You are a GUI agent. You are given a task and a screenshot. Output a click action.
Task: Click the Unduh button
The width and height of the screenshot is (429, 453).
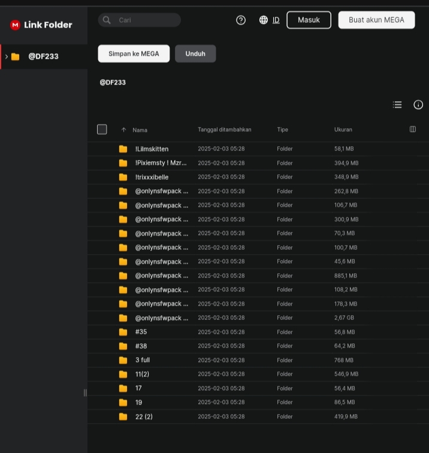195,53
